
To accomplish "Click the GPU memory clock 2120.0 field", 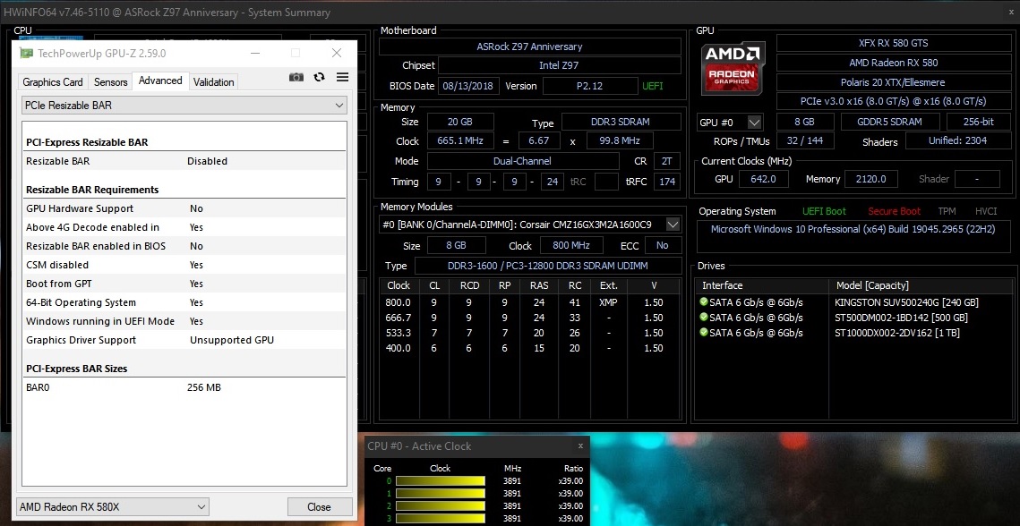I will click(871, 180).
